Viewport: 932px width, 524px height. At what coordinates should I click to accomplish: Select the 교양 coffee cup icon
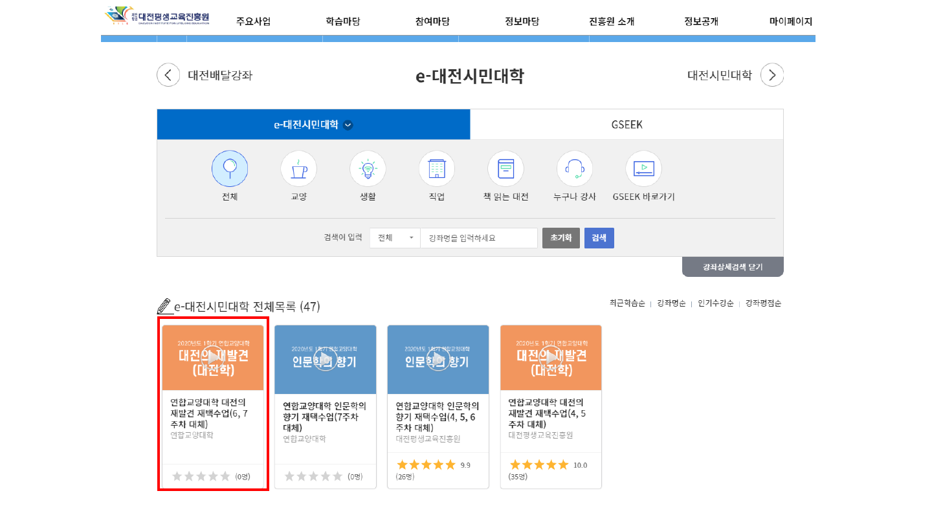click(x=298, y=169)
